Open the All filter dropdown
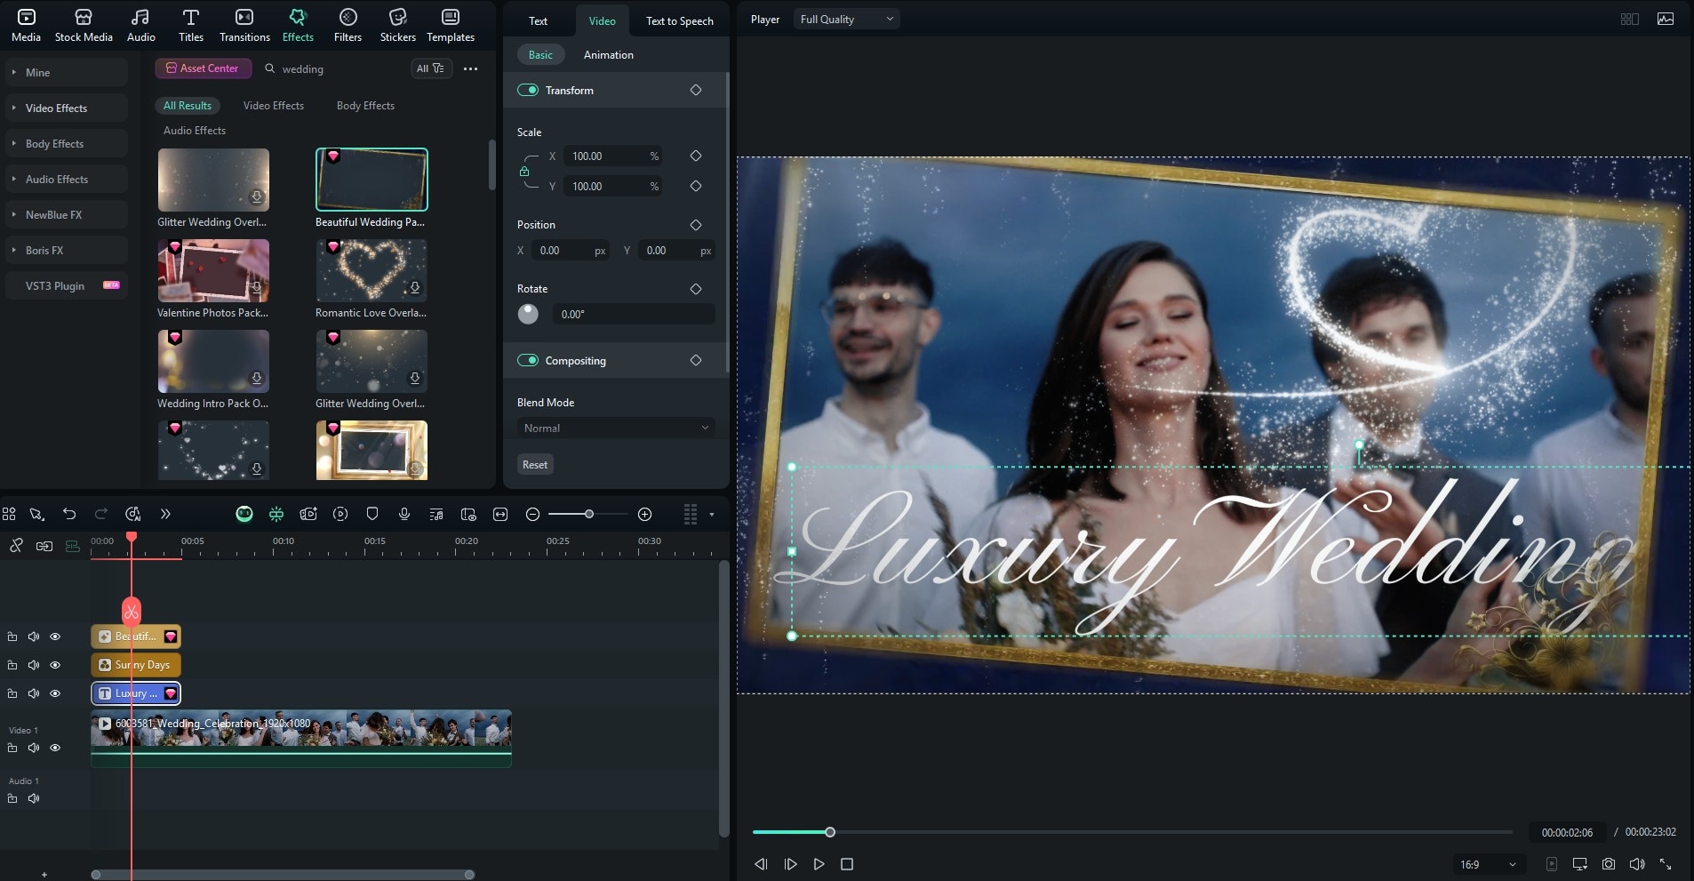1694x881 pixels. (x=431, y=68)
